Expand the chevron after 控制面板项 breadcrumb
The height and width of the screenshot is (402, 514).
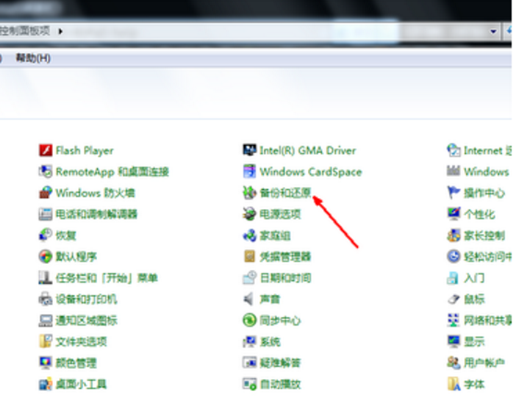pos(60,31)
